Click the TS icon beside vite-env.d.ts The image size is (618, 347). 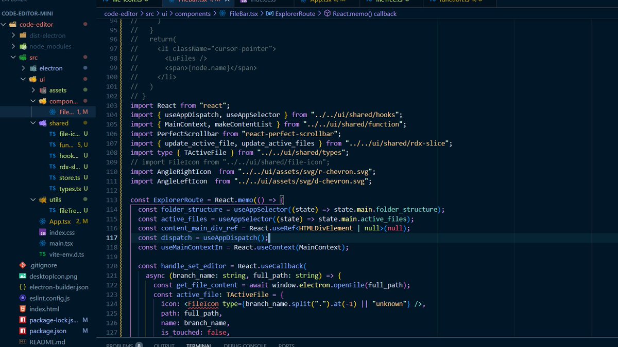[x=43, y=254]
